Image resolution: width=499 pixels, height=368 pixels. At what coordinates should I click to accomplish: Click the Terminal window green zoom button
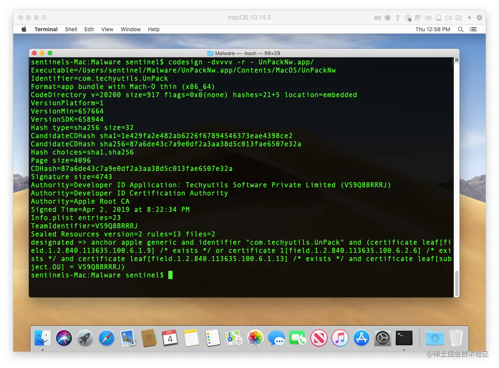[x=50, y=53]
